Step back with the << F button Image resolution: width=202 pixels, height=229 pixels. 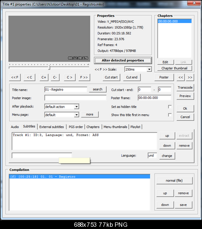[15, 77]
